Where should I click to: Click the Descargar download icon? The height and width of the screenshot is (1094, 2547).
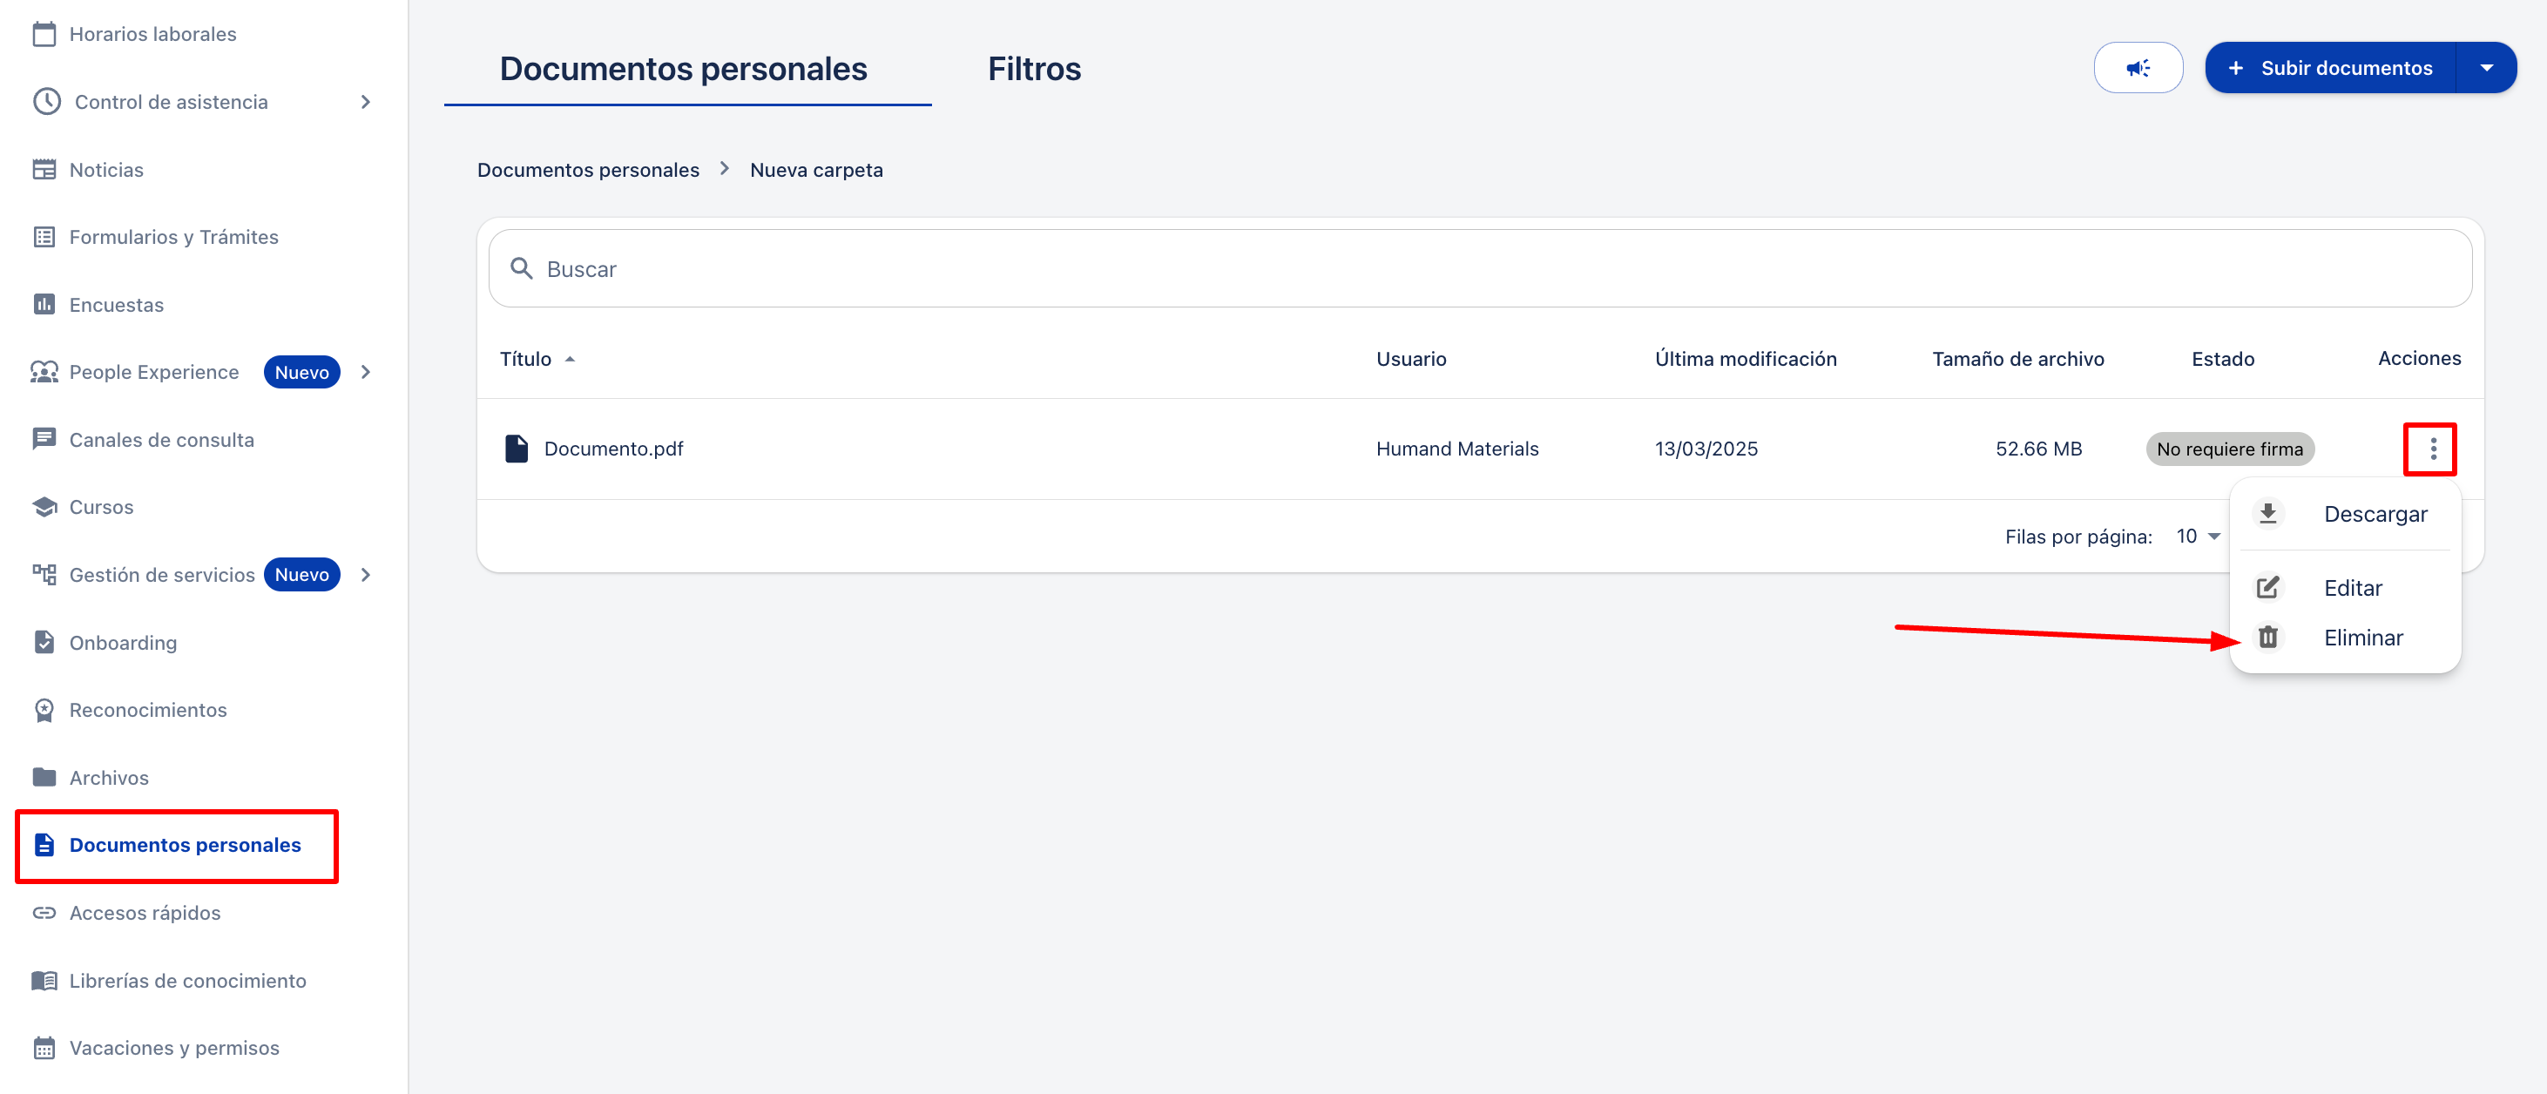click(2268, 514)
